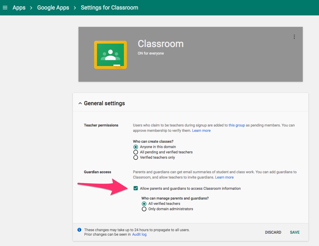Save the Classroom settings

pyautogui.click(x=295, y=232)
